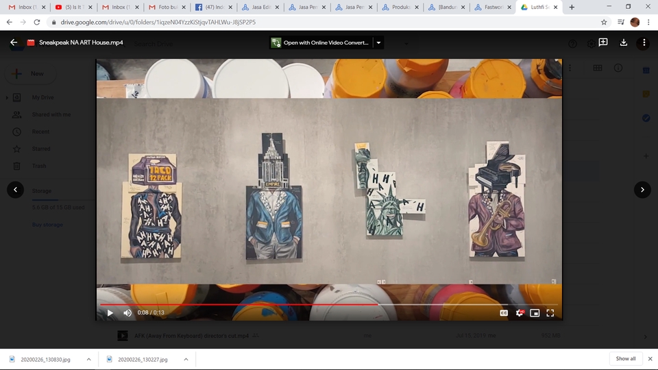Download the Sneakpeak NA ART House.mp4 file
Image resolution: width=658 pixels, height=370 pixels.
point(624,42)
